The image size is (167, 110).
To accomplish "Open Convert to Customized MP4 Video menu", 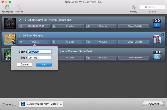I will point(41,104).
